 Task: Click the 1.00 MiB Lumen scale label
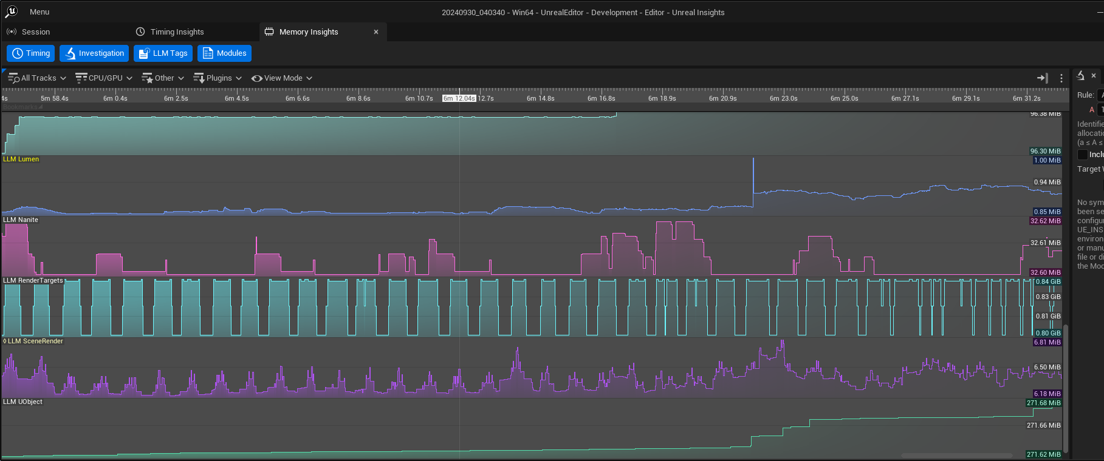pos(1047,161)
